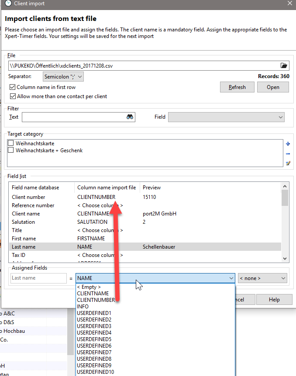Choose USERDEFINED1 in the dropdown list
Image resolution: width=296 pixels, height=376 pixels.
[x=94, y=313]
